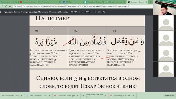
Task: Rotate the PDF counterclockwise
Action: [x=103, y=12]
